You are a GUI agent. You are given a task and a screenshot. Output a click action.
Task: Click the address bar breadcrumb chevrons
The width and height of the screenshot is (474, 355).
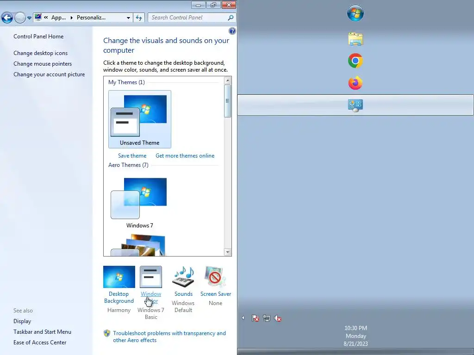[46, 18]
